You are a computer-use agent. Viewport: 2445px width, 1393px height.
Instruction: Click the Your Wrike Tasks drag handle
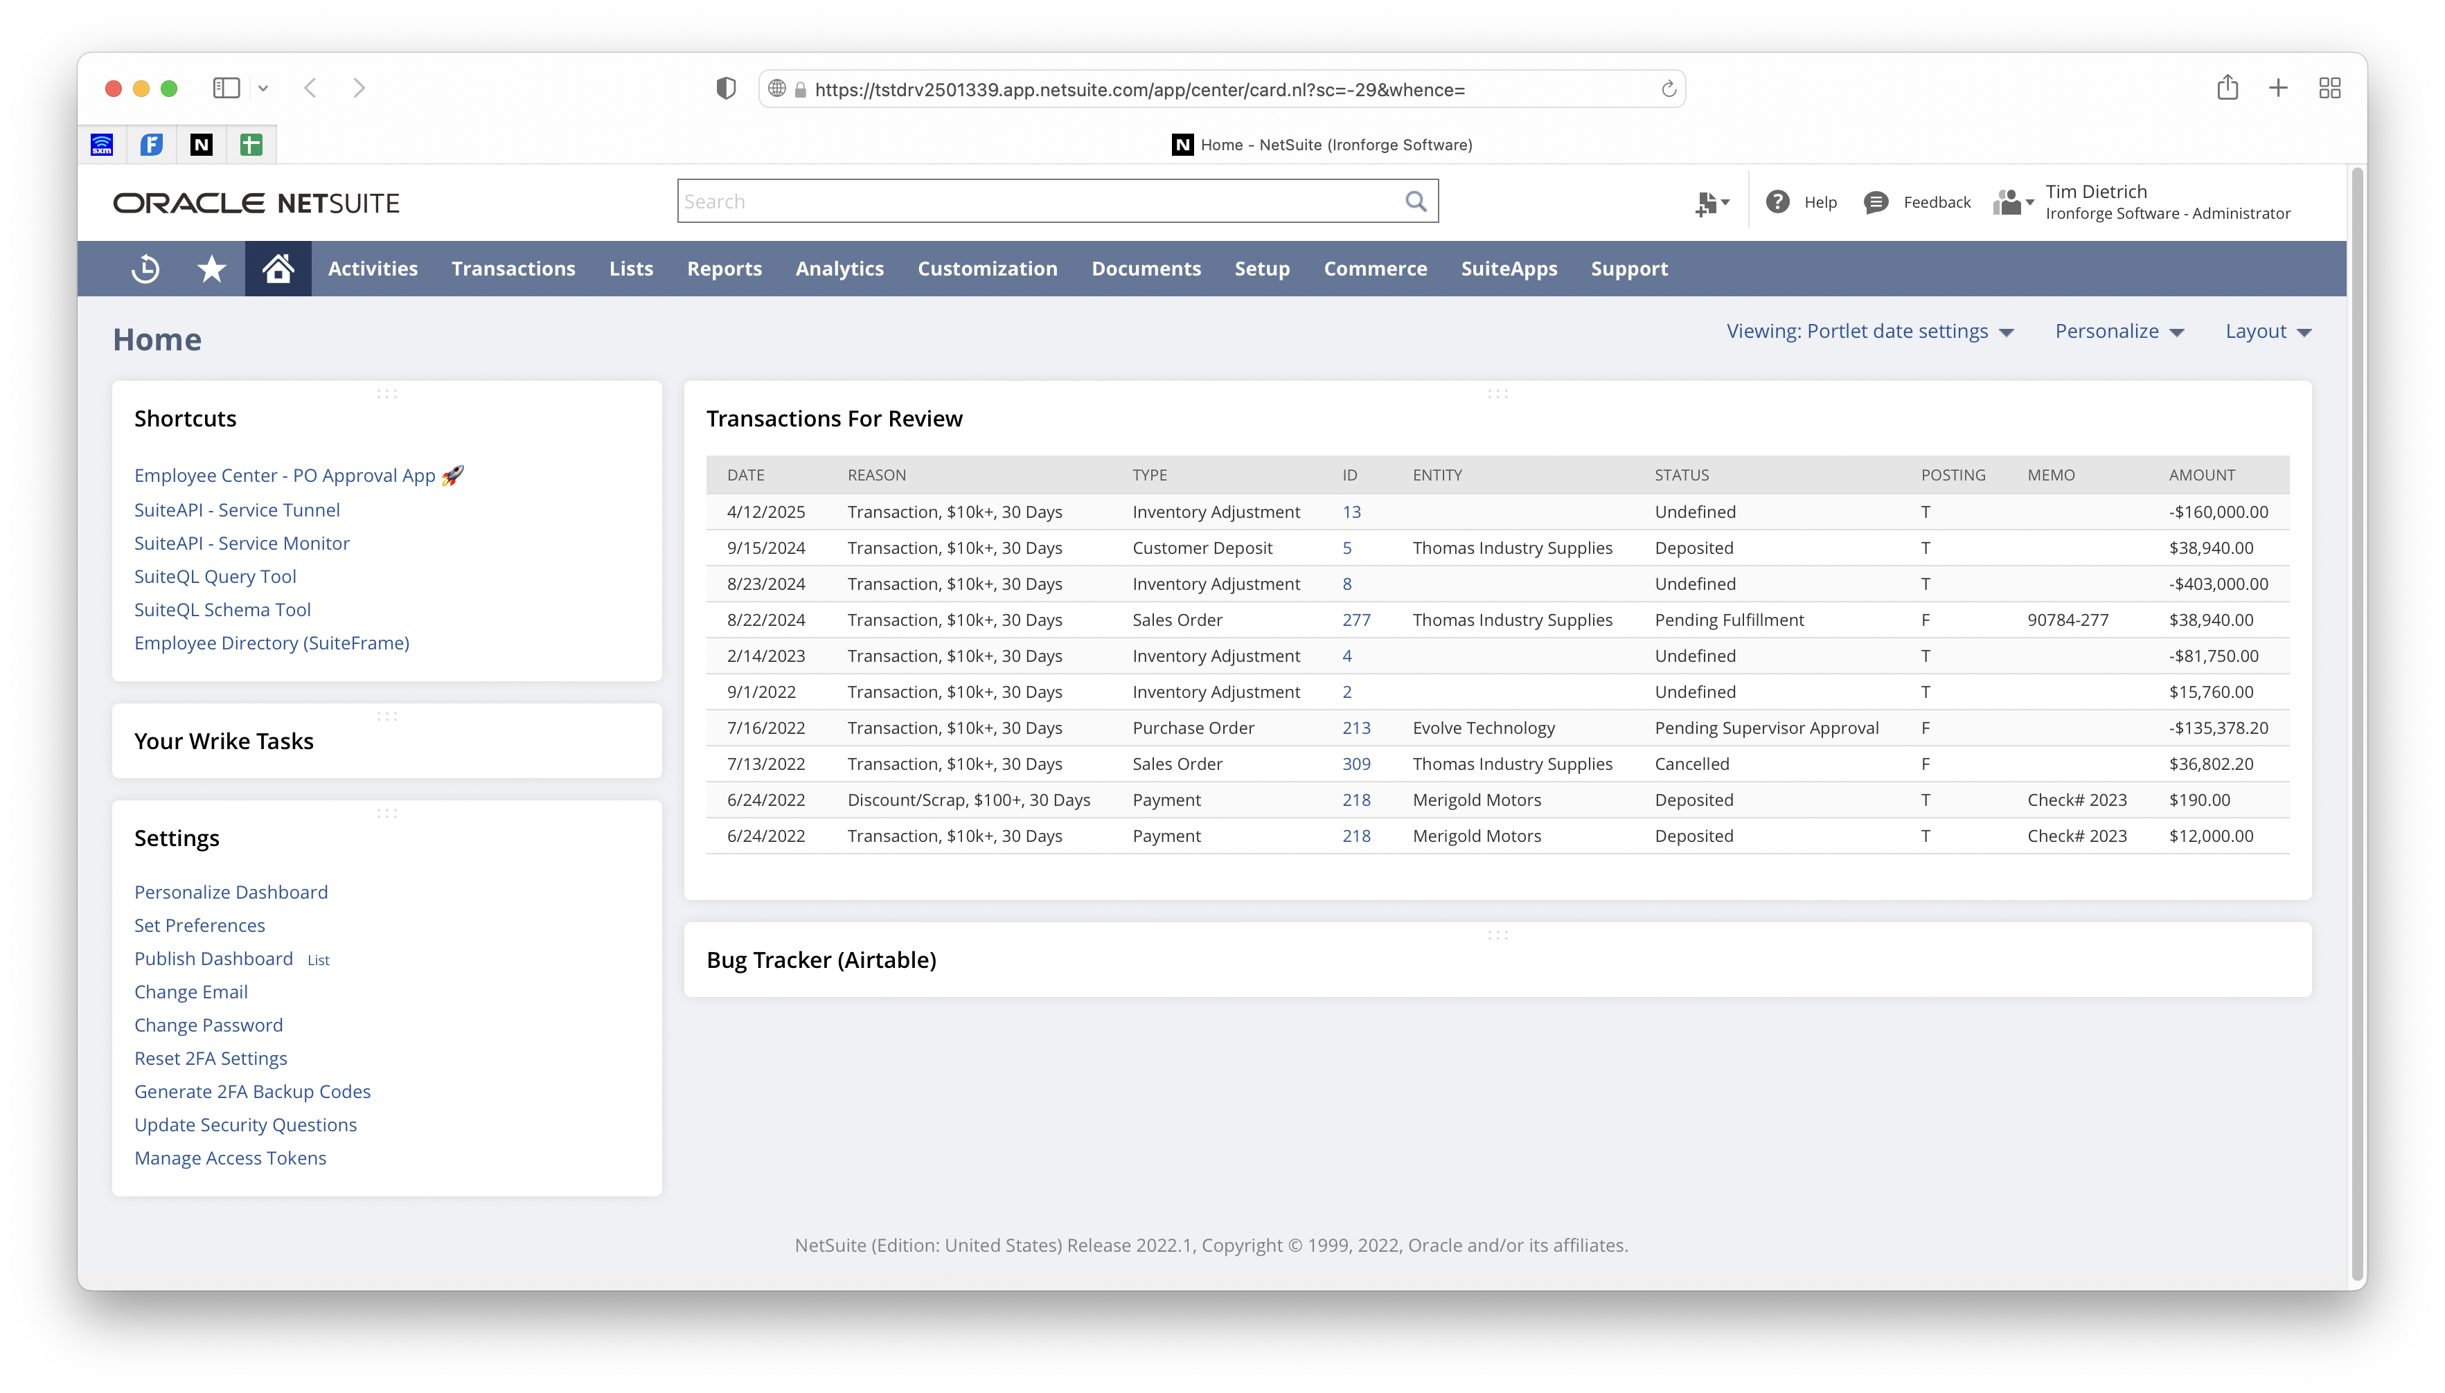pyautogui.click(x=386, y=716)
